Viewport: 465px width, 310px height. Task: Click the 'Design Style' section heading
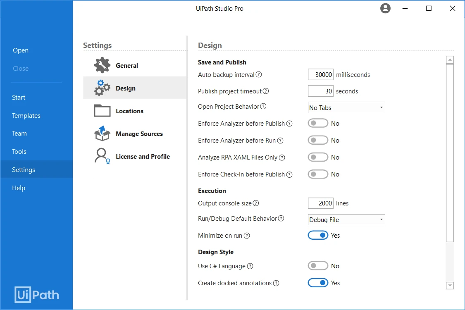pyautogui.click(x=216, y=252)
